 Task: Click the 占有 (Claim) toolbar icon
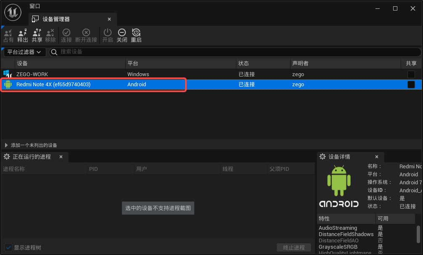[8, 35]
